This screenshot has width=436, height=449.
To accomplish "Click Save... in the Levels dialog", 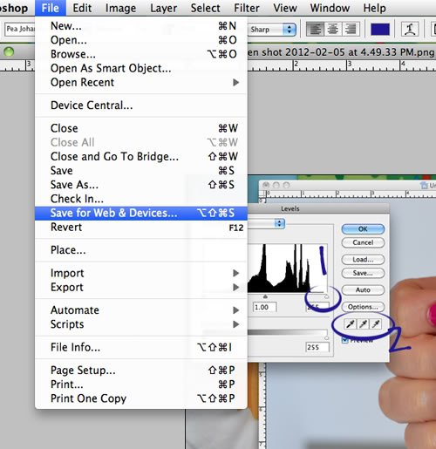I will 363,273.
